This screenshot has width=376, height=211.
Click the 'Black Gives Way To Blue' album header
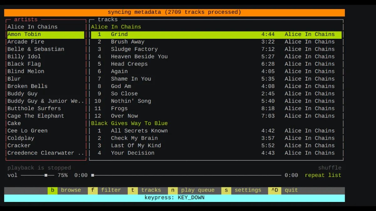click(129, 123)
